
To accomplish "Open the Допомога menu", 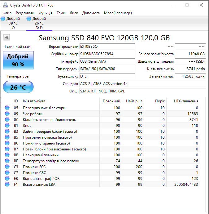I will (x=91, y=13).
